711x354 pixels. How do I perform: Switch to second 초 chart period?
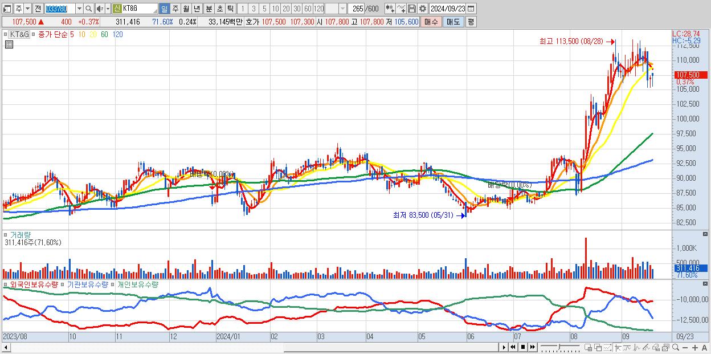pyautogui.click(x=219, y=9)
